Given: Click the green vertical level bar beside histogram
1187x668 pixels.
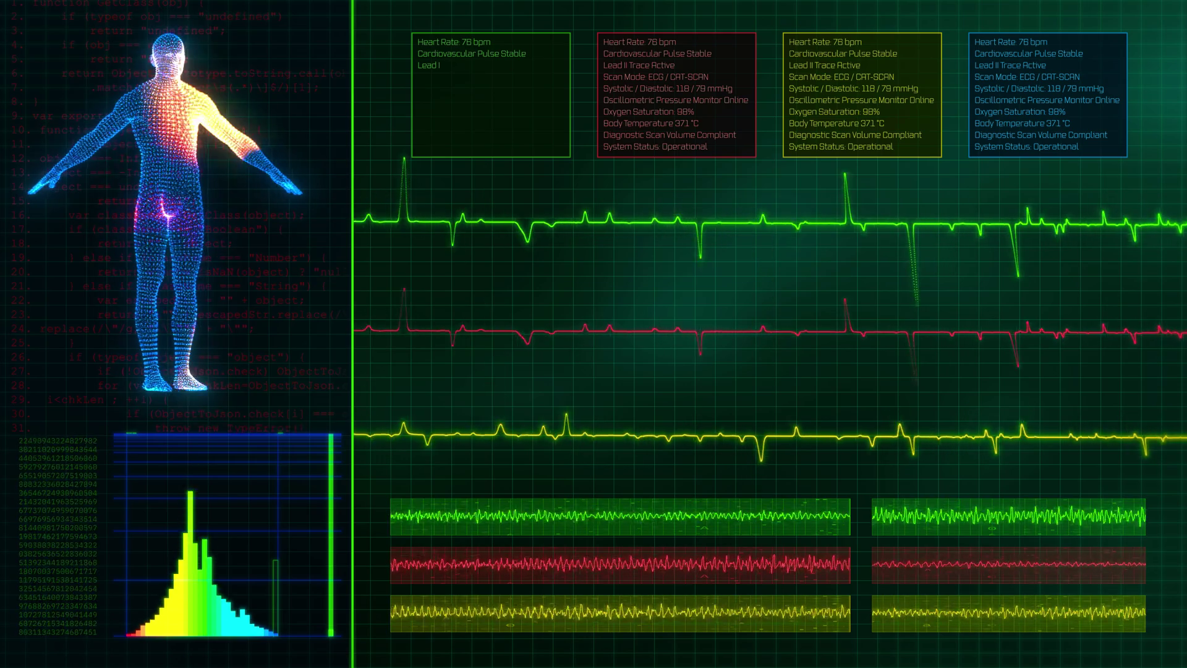Looking at the screenshot, I should [x=331, y=535].
